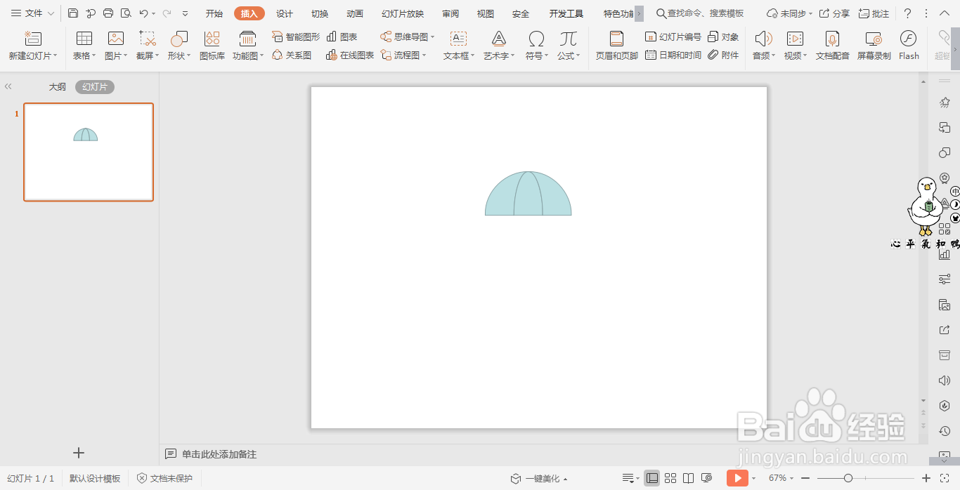The image size is (960, 490).
Task: Insert 幻灯片编号 slide number
Action: click(x=673, y=37)
